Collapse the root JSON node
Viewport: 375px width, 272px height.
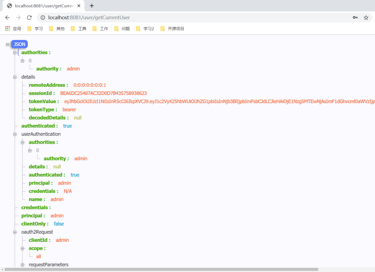tap(8, 44)
